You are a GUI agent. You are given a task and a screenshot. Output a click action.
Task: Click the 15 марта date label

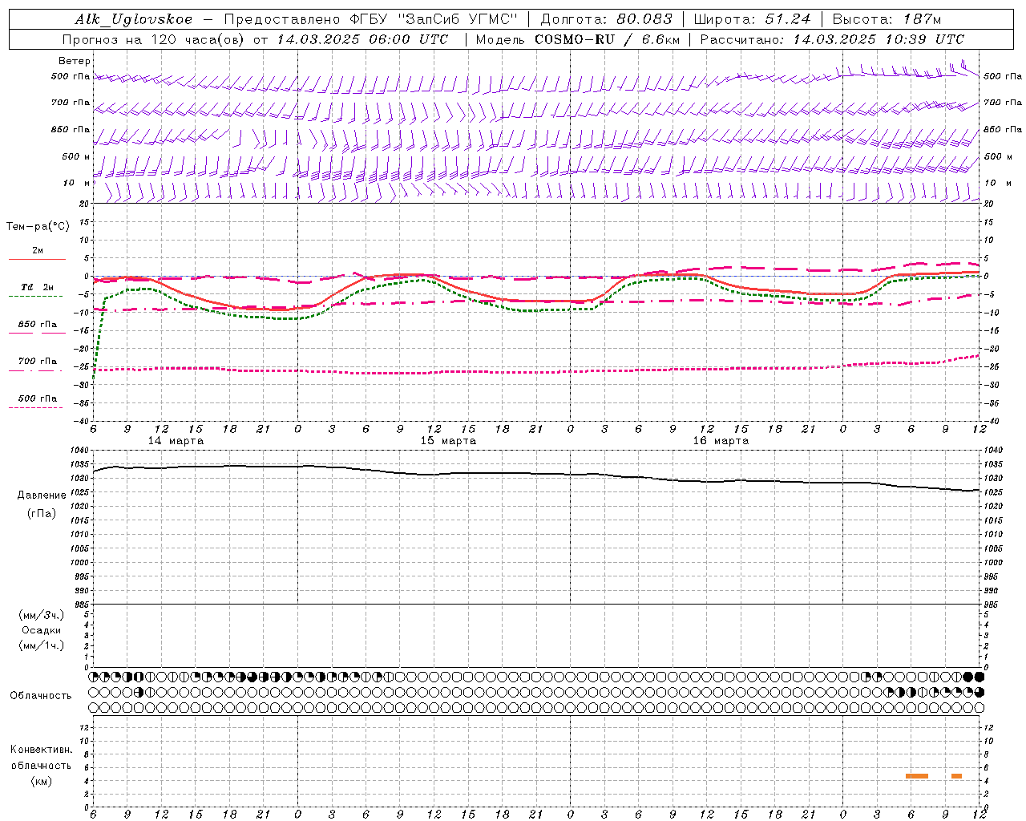(x=448, y=441)
